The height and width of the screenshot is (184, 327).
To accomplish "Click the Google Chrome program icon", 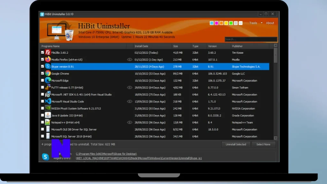I will click(x=48, y=73).
